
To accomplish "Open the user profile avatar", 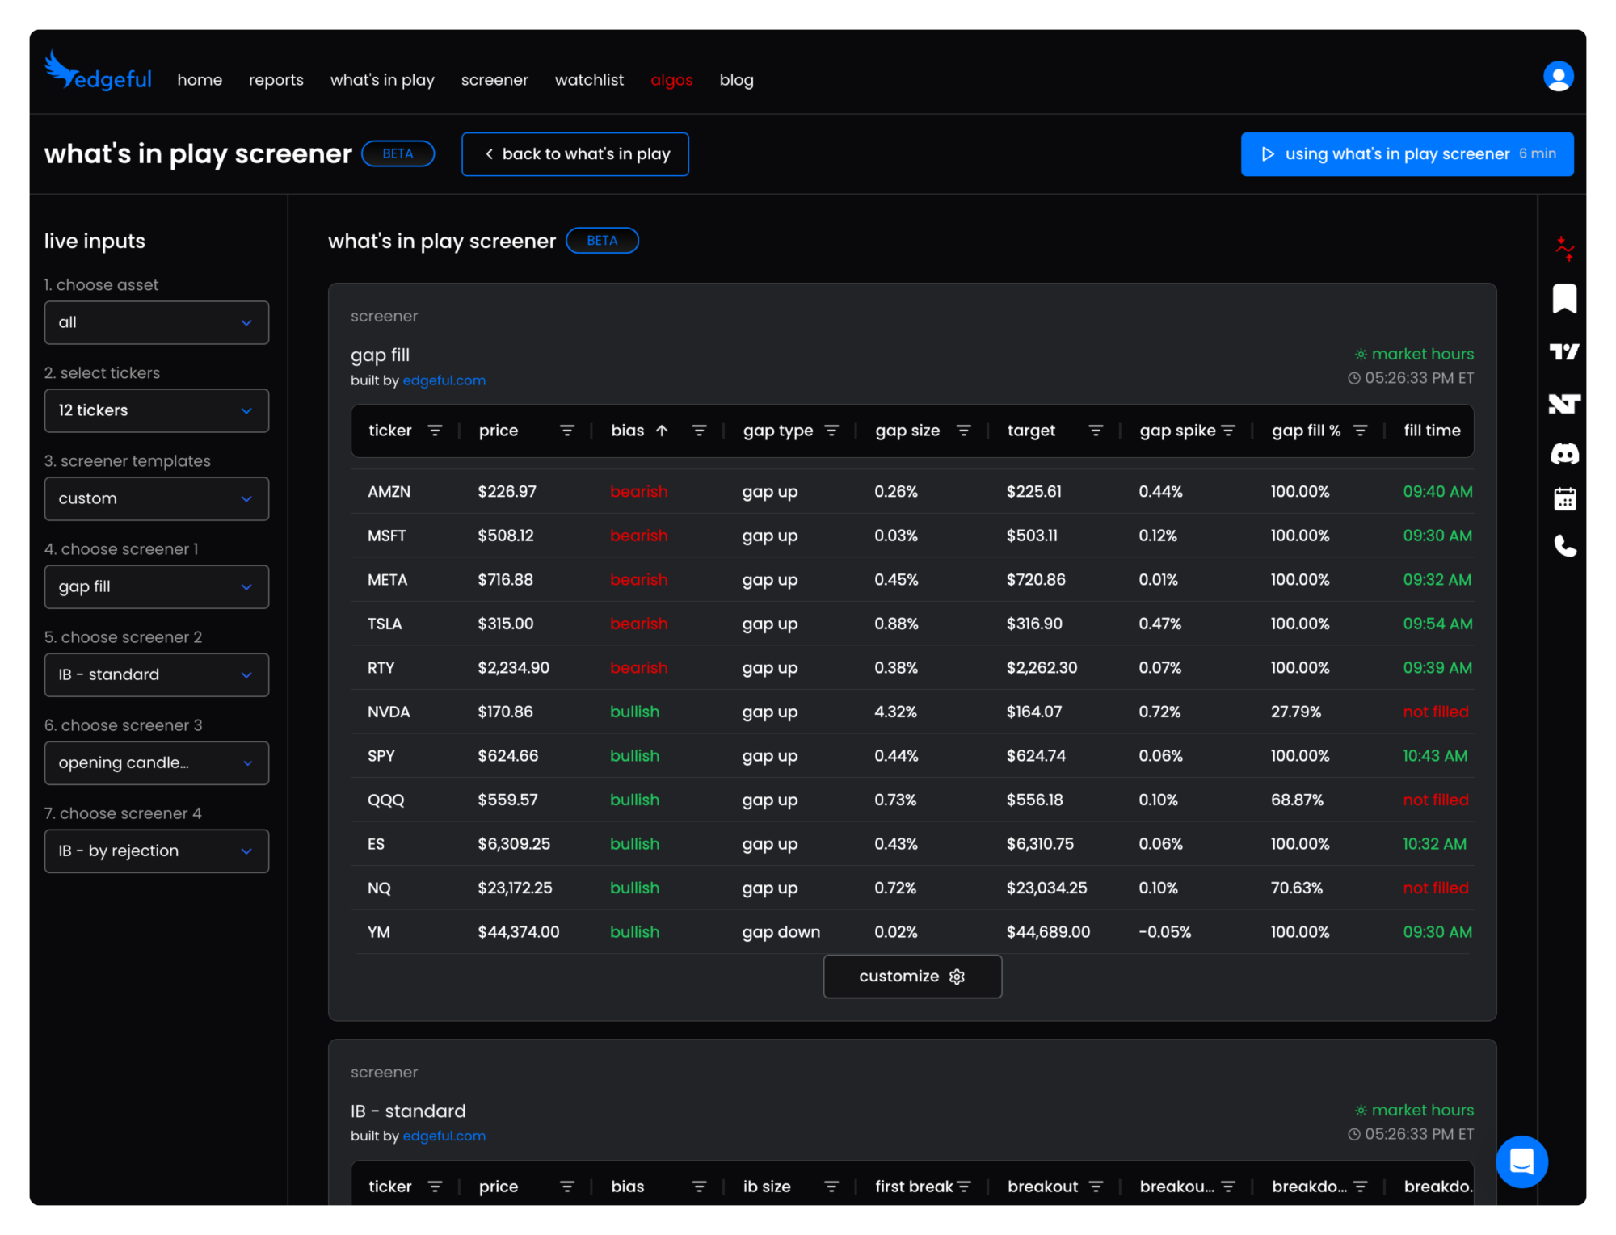I will point(1558,77).
